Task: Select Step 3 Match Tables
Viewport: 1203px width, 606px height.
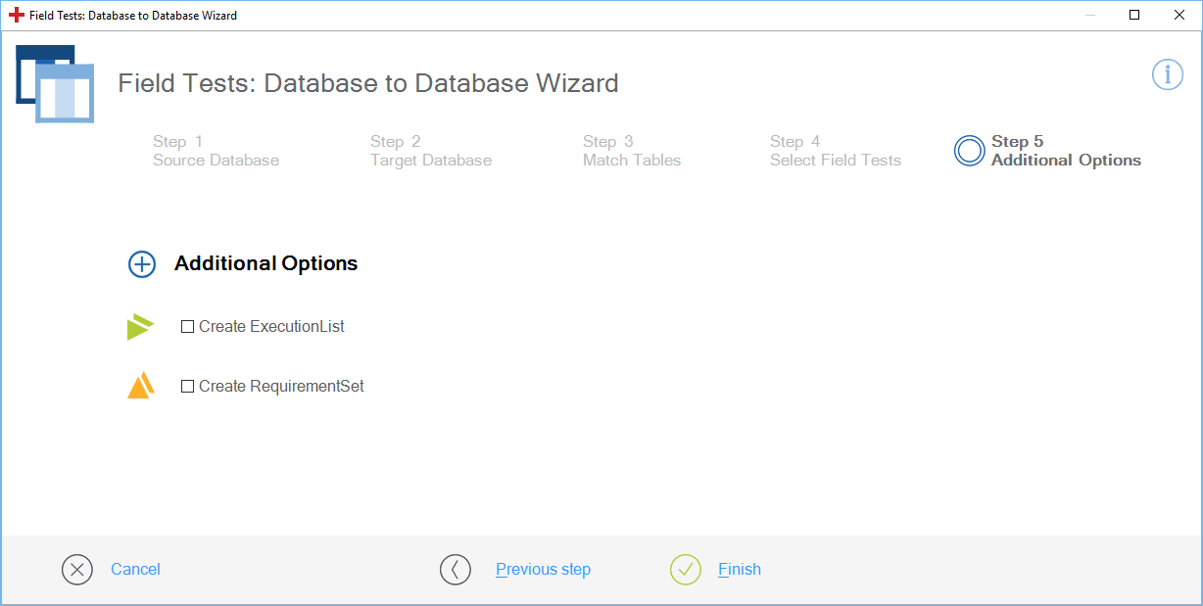Action: 631,151
